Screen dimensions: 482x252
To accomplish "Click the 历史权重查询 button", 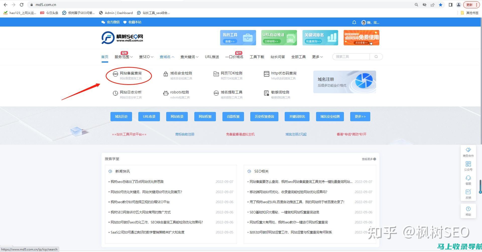I will (264, 116).
